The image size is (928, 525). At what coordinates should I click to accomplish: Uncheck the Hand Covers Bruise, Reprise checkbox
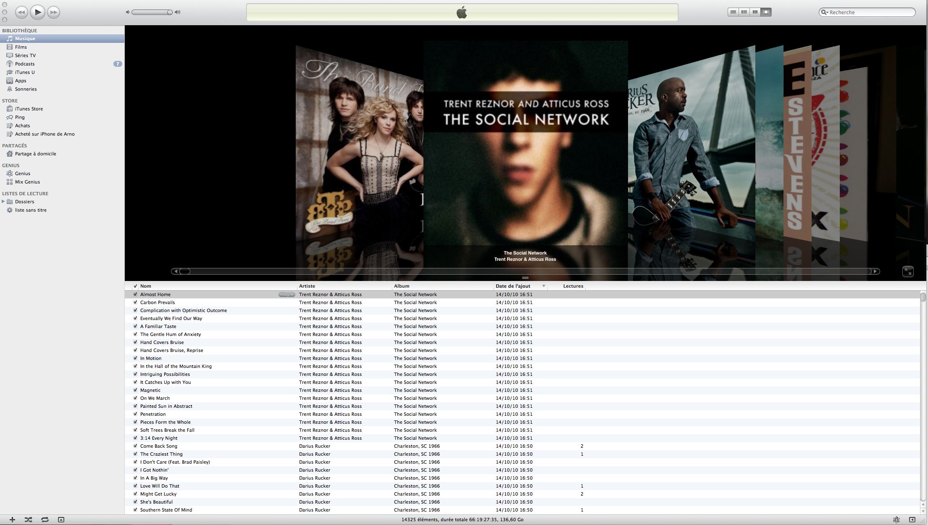click(x=135, y=350)
